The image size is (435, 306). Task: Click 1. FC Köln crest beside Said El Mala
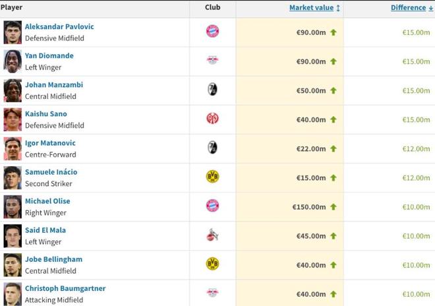point(212,235)
